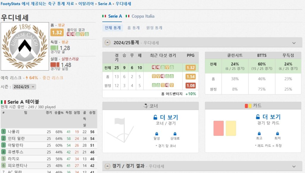The image size is (305, 173).
Task: Click the lock icon above 달성
Action: (157, 134)
